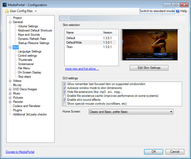Open Thumbnails section
191x159 pixels.
[x=25, y=60]
